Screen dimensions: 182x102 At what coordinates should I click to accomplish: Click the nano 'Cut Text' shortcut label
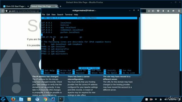tap(96, 71)
